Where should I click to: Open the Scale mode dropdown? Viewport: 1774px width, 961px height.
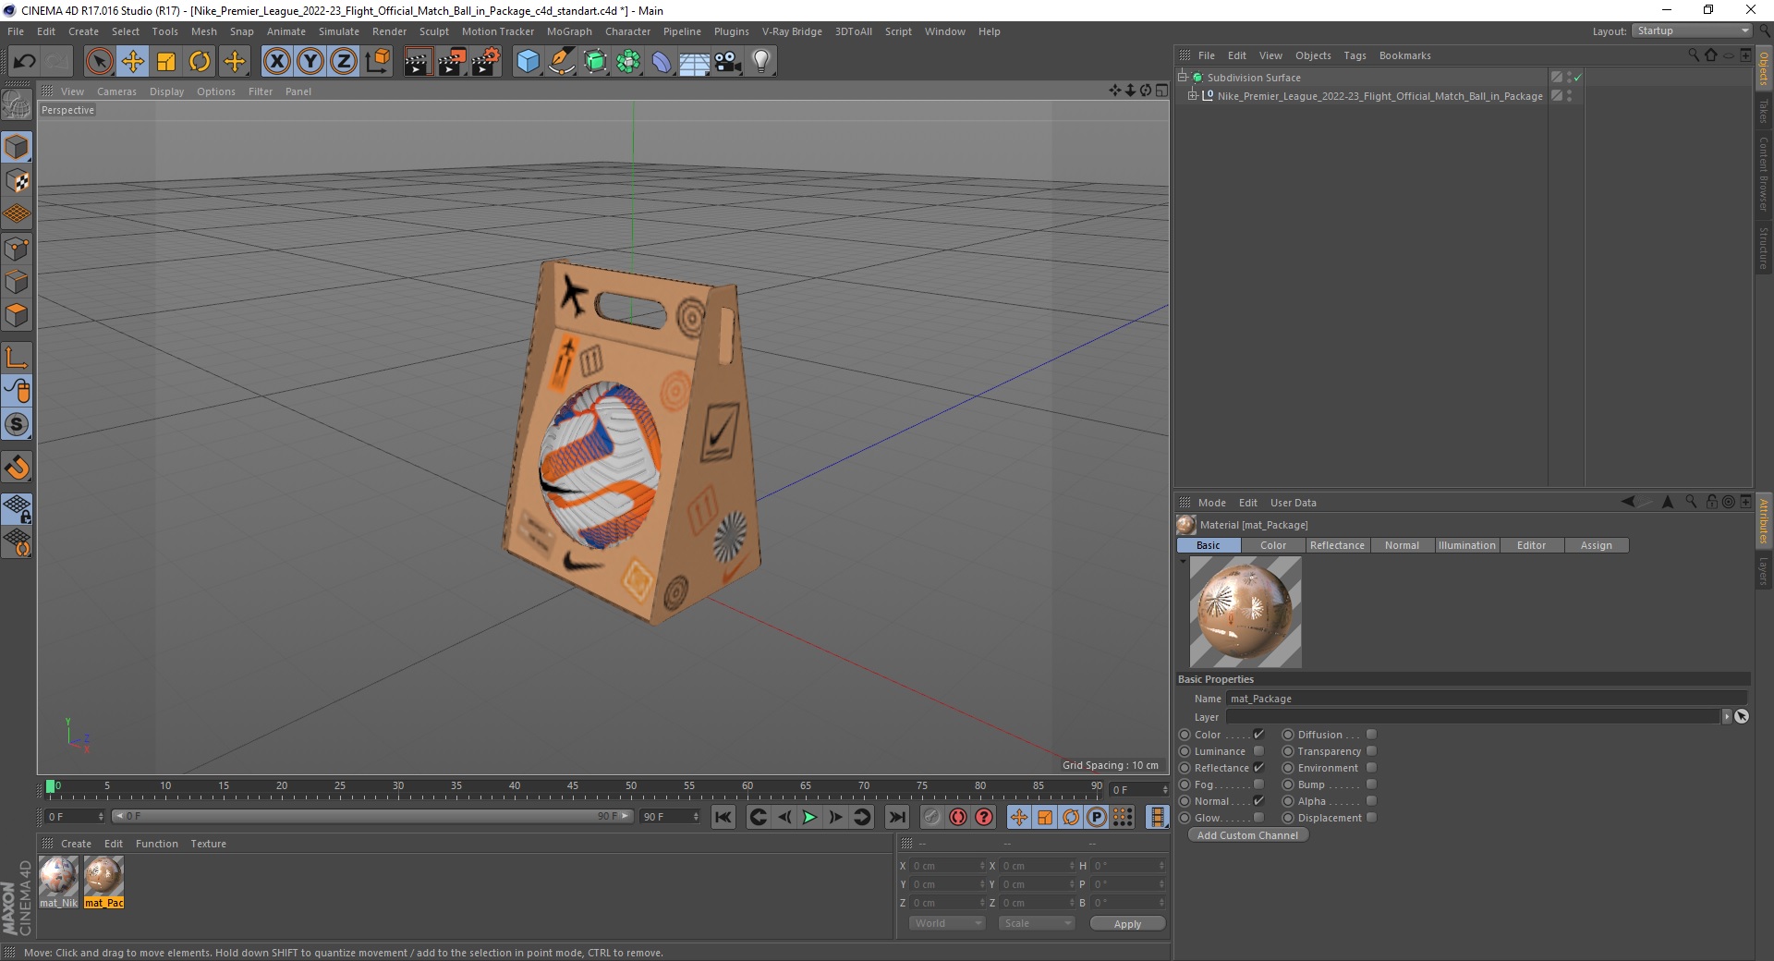(1037, 923)
